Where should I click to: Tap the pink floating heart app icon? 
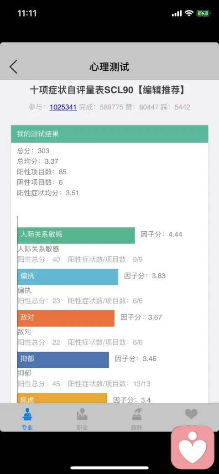point(193,447)
